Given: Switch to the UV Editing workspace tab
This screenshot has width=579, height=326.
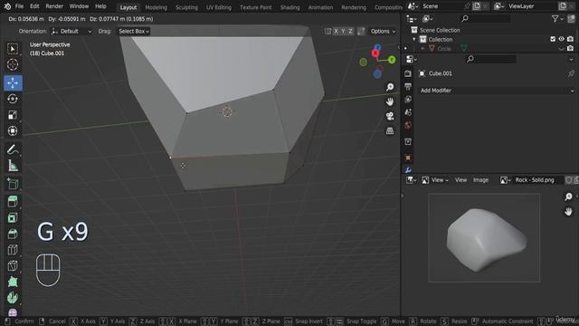Looking at the screenshot, I should click(219, 7).
